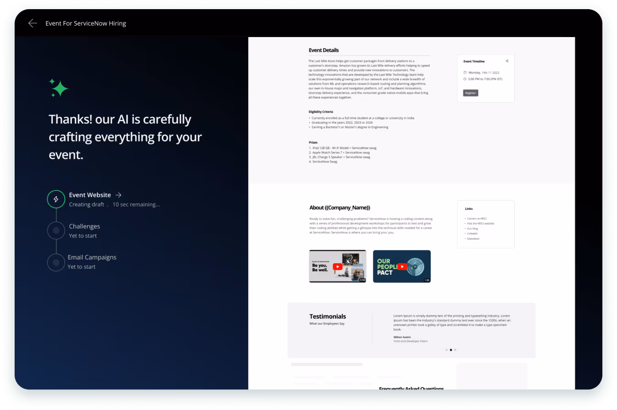Click 'JBL Charge 5 Speaker' prize line
The height and width of the screenshot is (410, 617).
click(340, 157)
